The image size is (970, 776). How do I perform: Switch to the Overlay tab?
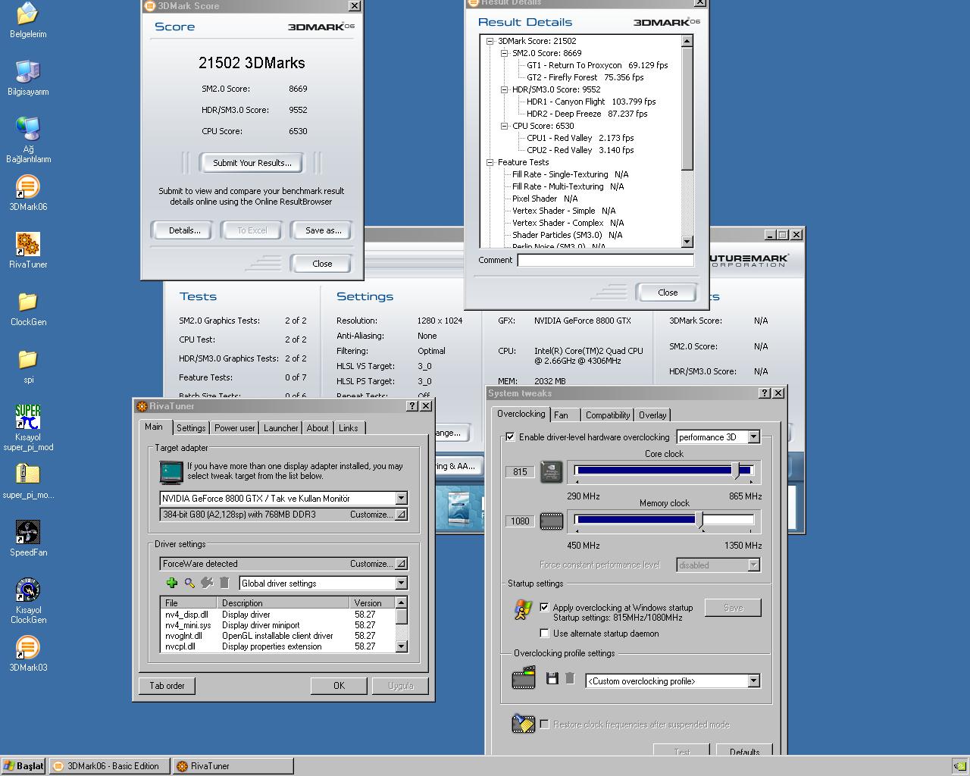pos(652,415)
